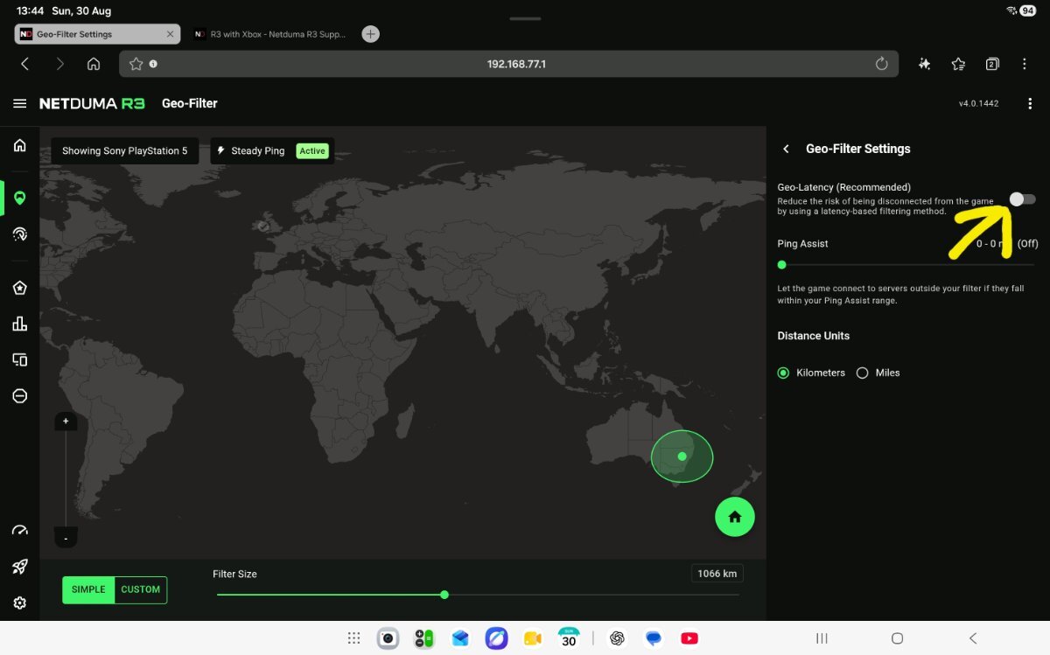Open the Settings gear in sidebar
Screen dimensions: 1050x655
click(19, 603)
